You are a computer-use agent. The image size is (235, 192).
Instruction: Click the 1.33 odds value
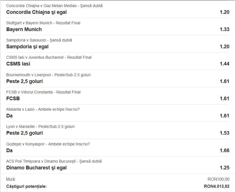(x=224, y=29)
